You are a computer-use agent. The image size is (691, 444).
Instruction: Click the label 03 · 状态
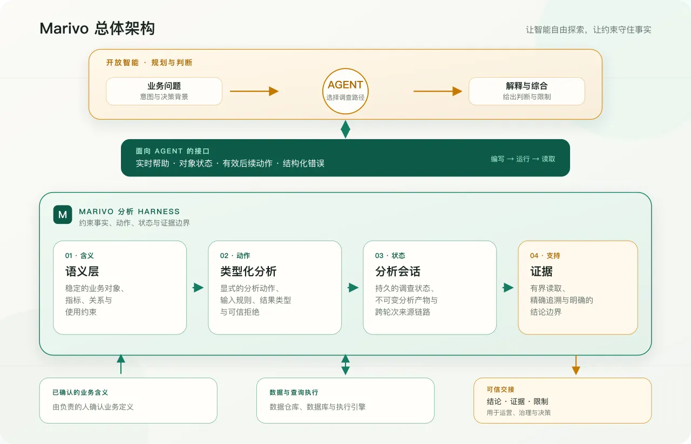390,256
